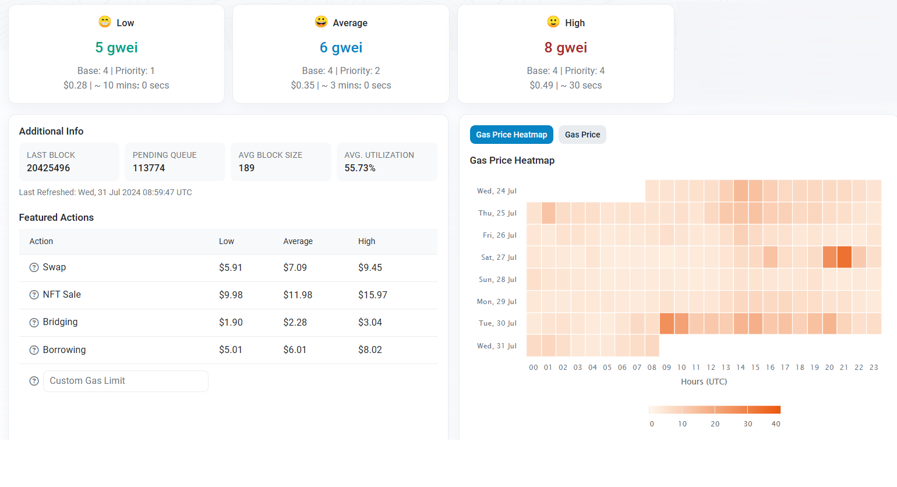Click the Low card Base 4 Priority 1 text
Screen dimensions: 897x487
tap(116, 70)
